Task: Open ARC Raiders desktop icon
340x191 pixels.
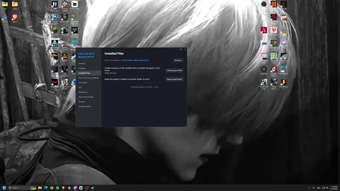Action: coord(55,58)
